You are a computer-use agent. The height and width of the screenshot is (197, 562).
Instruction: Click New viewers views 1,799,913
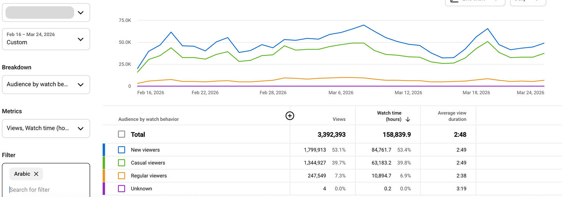pos(315,150)
